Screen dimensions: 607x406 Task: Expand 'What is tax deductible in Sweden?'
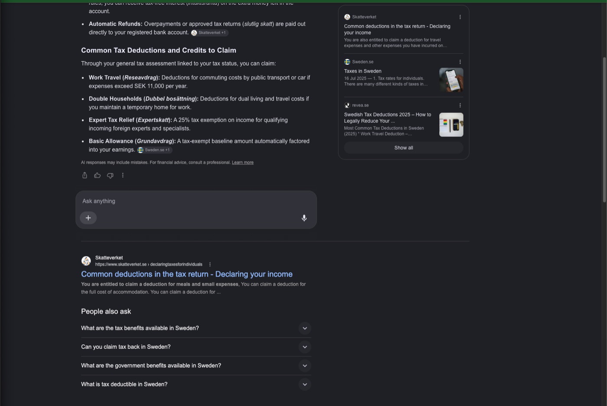pyautogui.click(x=196, y=384)
